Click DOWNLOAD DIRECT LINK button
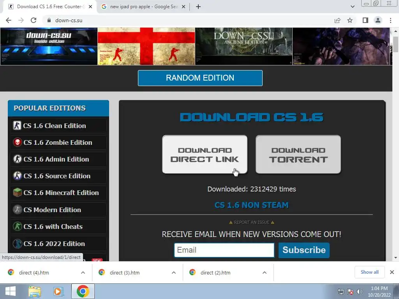 click(x=205, y=155)
